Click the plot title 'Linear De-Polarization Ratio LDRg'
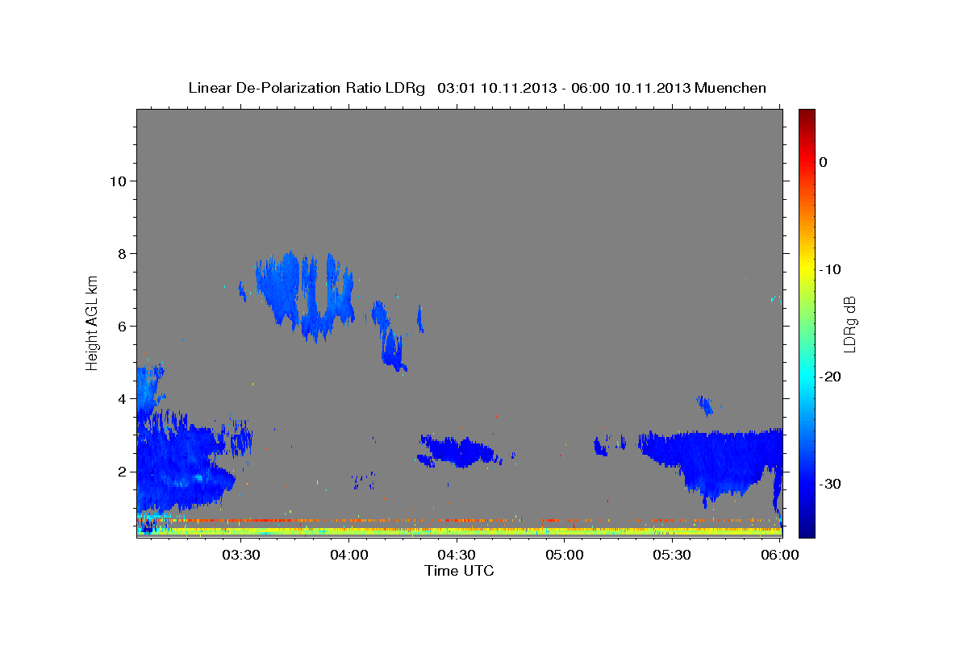Viewport: 968px width, 645px height. coord(307,88)
